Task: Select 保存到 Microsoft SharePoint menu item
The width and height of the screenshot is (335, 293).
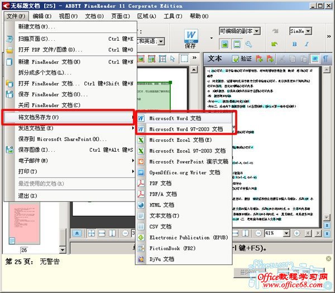Action: (69, 139)
